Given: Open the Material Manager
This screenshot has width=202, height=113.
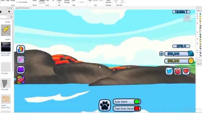Looking at the screenshot, I should click(x=67, y=2).
